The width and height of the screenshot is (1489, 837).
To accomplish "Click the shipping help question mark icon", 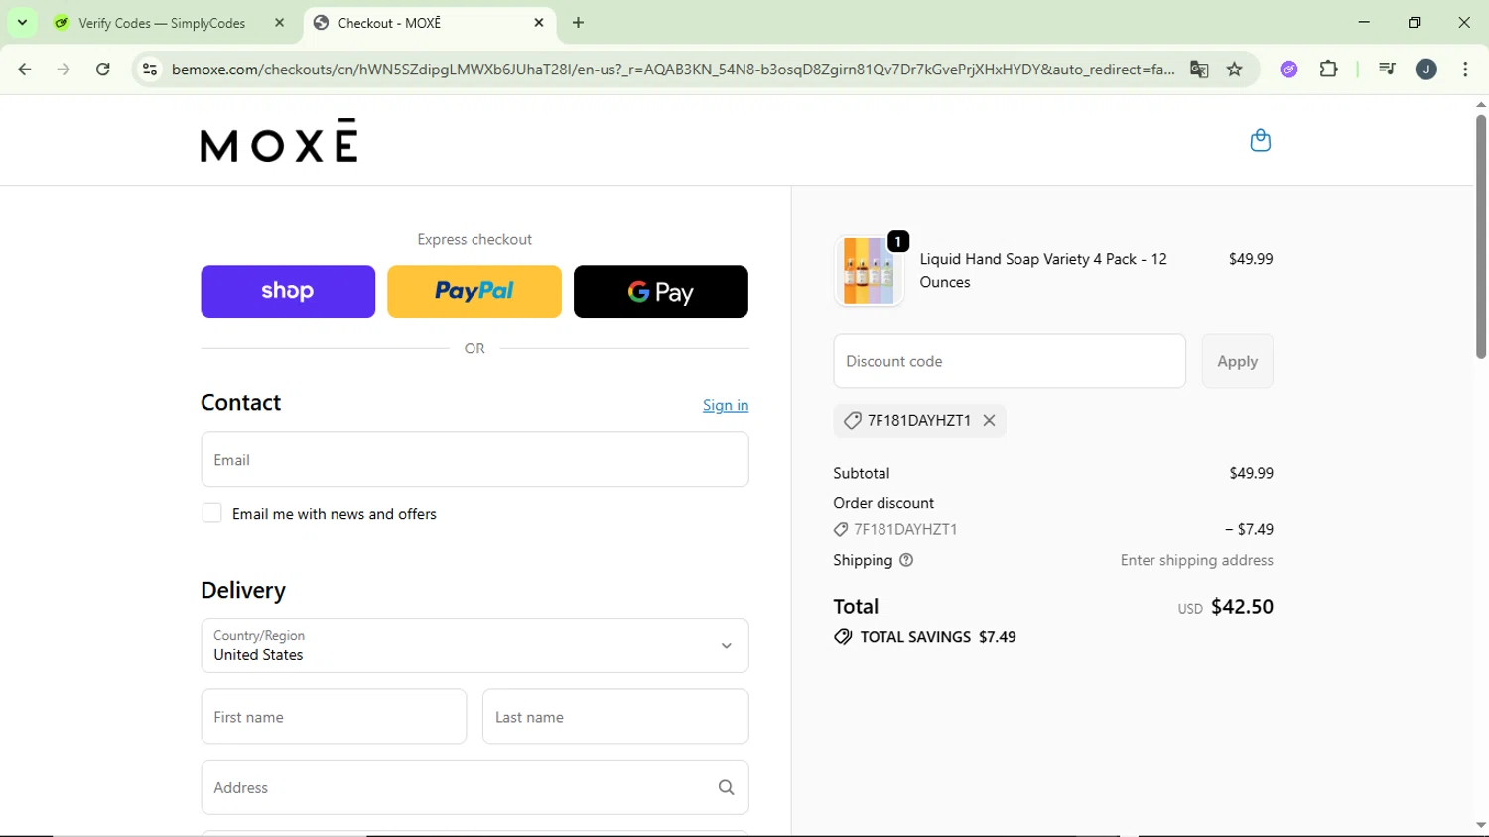I will tap(906, 560).
